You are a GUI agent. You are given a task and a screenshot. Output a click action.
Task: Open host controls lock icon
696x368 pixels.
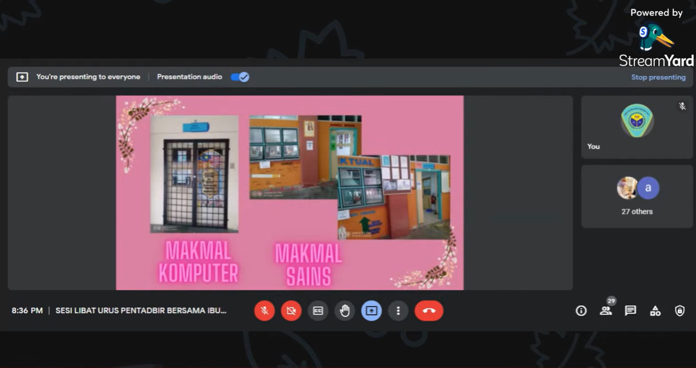[x=680, y=311]
